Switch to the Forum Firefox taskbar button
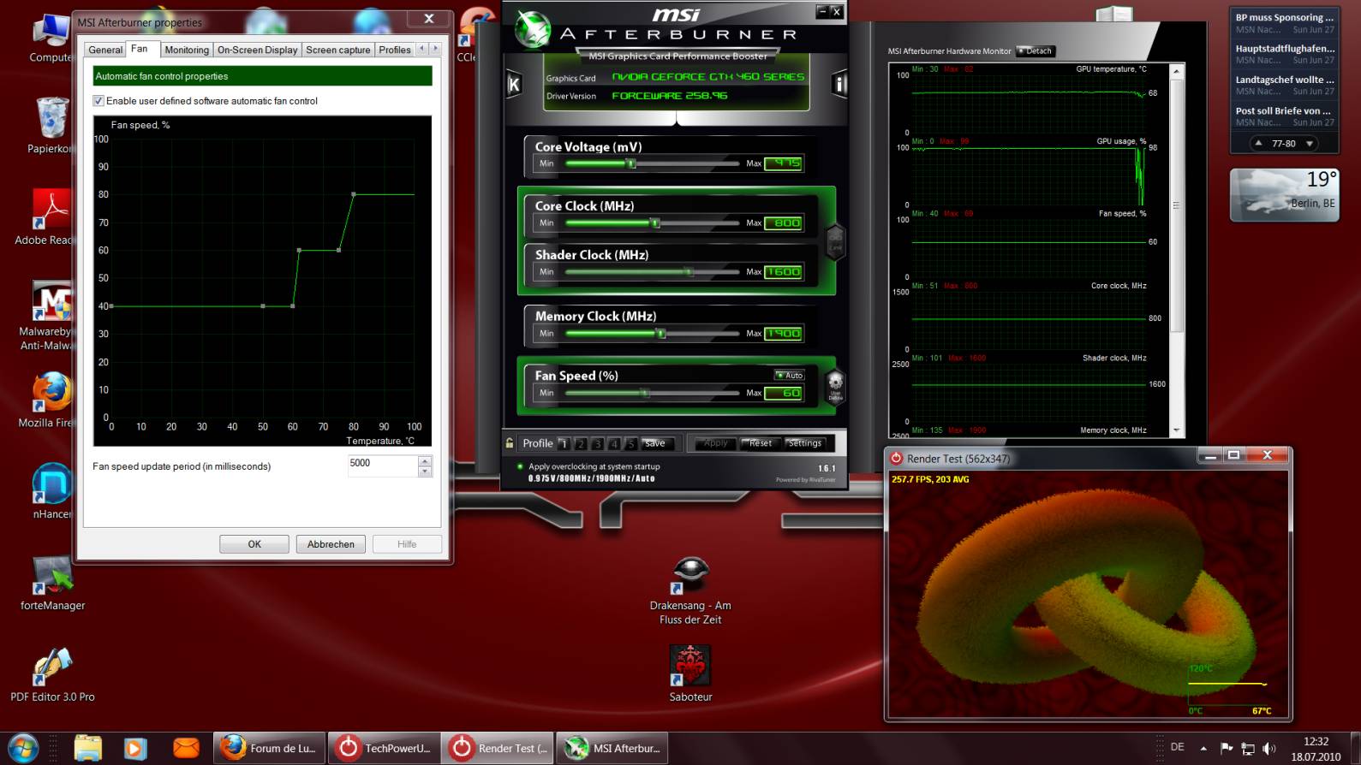 (x=269, y=748)
